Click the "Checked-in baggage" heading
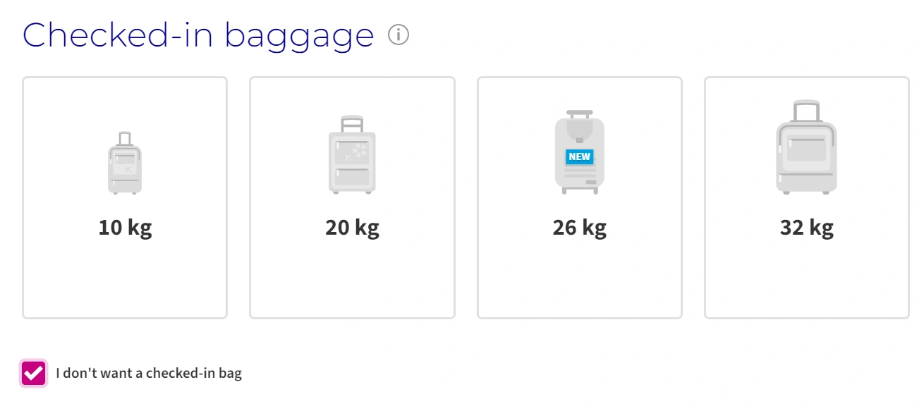Image resolution: width=924 pixels, height=406 pixels. [198, 35]
